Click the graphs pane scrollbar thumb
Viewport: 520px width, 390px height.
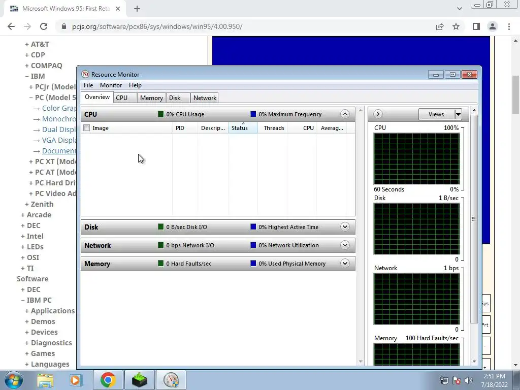[x=474, y=219]
